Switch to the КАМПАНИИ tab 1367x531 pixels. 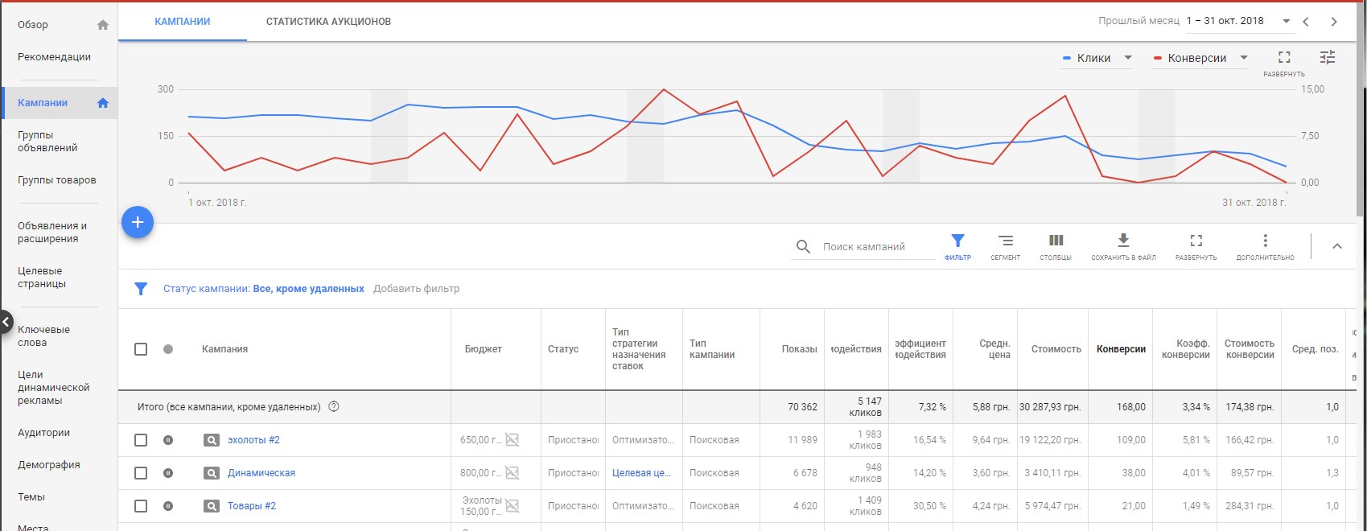click(183, 22)
